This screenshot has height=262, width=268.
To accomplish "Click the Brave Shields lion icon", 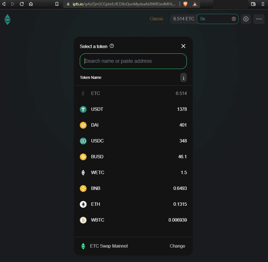I will 185,4.
